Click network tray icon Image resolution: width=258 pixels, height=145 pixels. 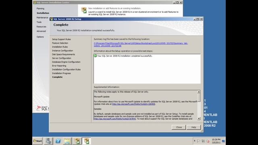click(x=203, y=141)
